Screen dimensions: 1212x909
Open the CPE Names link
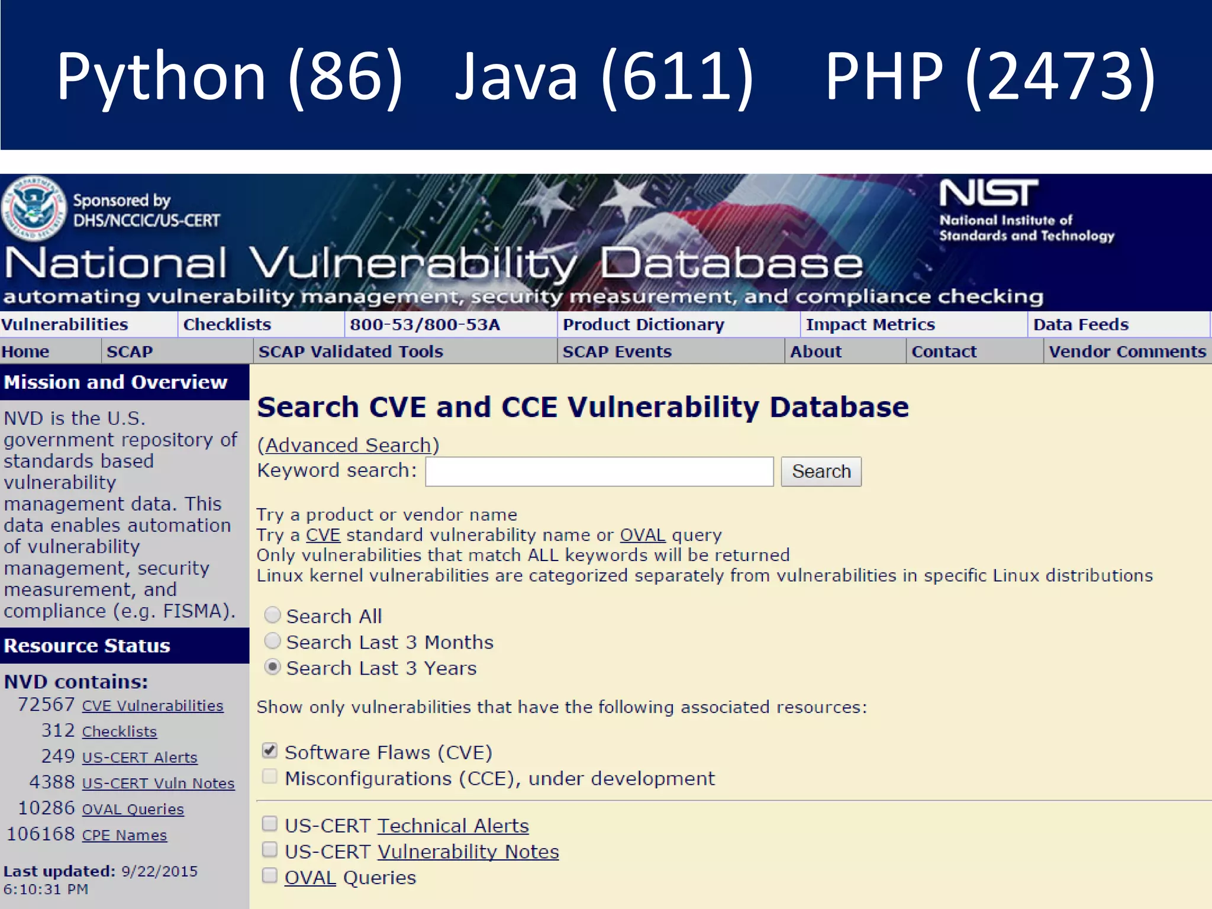coord(124,835)
